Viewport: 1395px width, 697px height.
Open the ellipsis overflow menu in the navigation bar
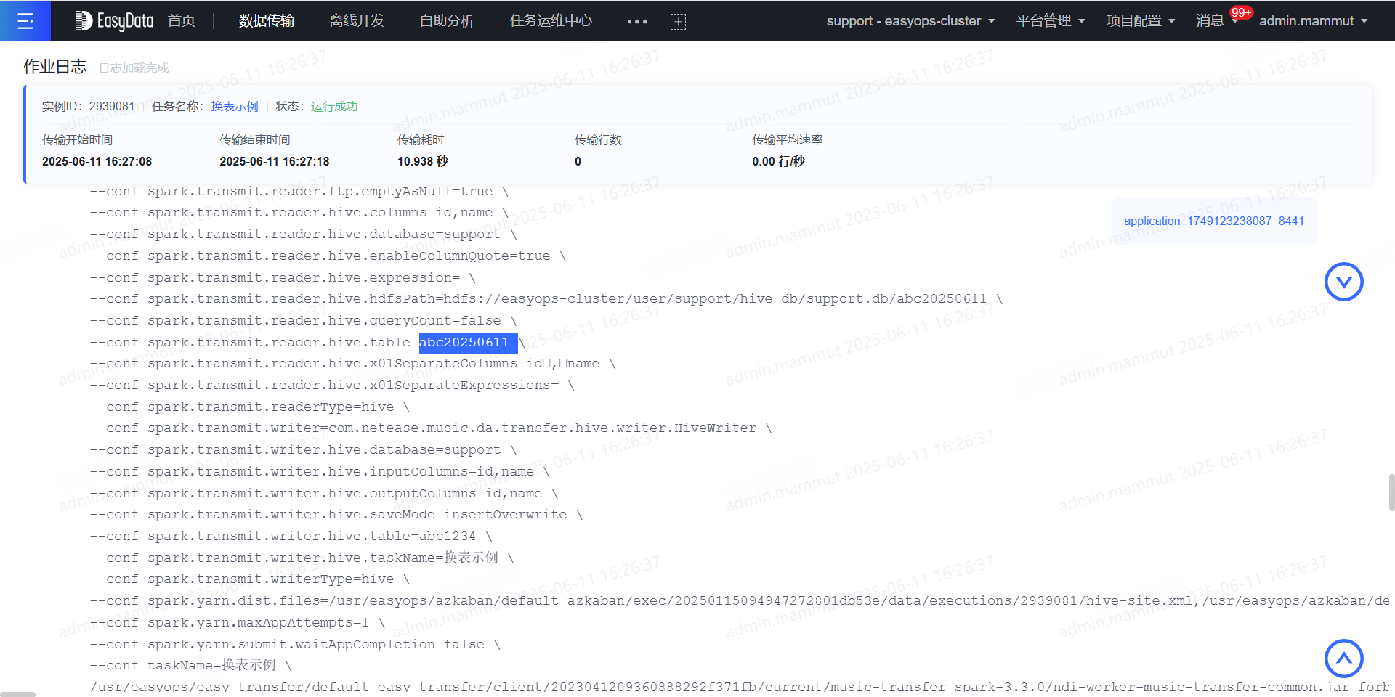[x=636, y=21]
